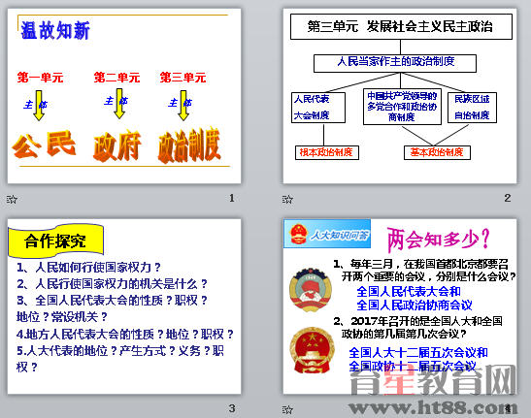
Task: Click the yellow arrow under 第三单元
Action: tap(183, 106)
